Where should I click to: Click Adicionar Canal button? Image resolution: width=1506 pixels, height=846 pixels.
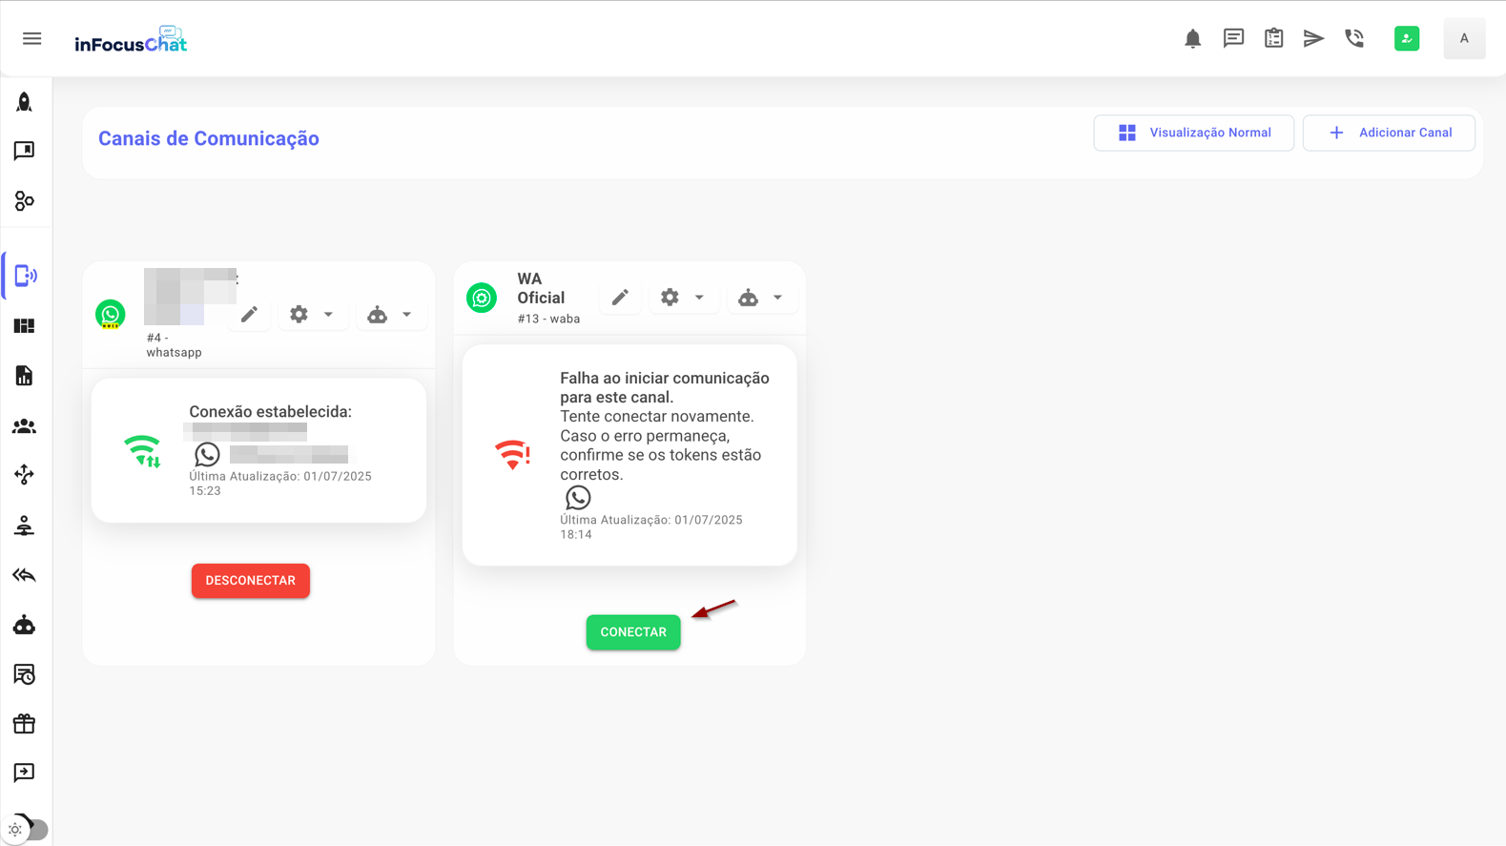[x=1389, y=133]
